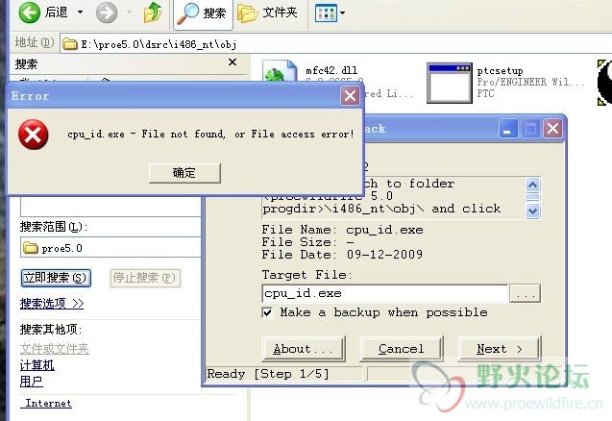Toggle Make a backup when possible checkbox

(x=268, y=312)
